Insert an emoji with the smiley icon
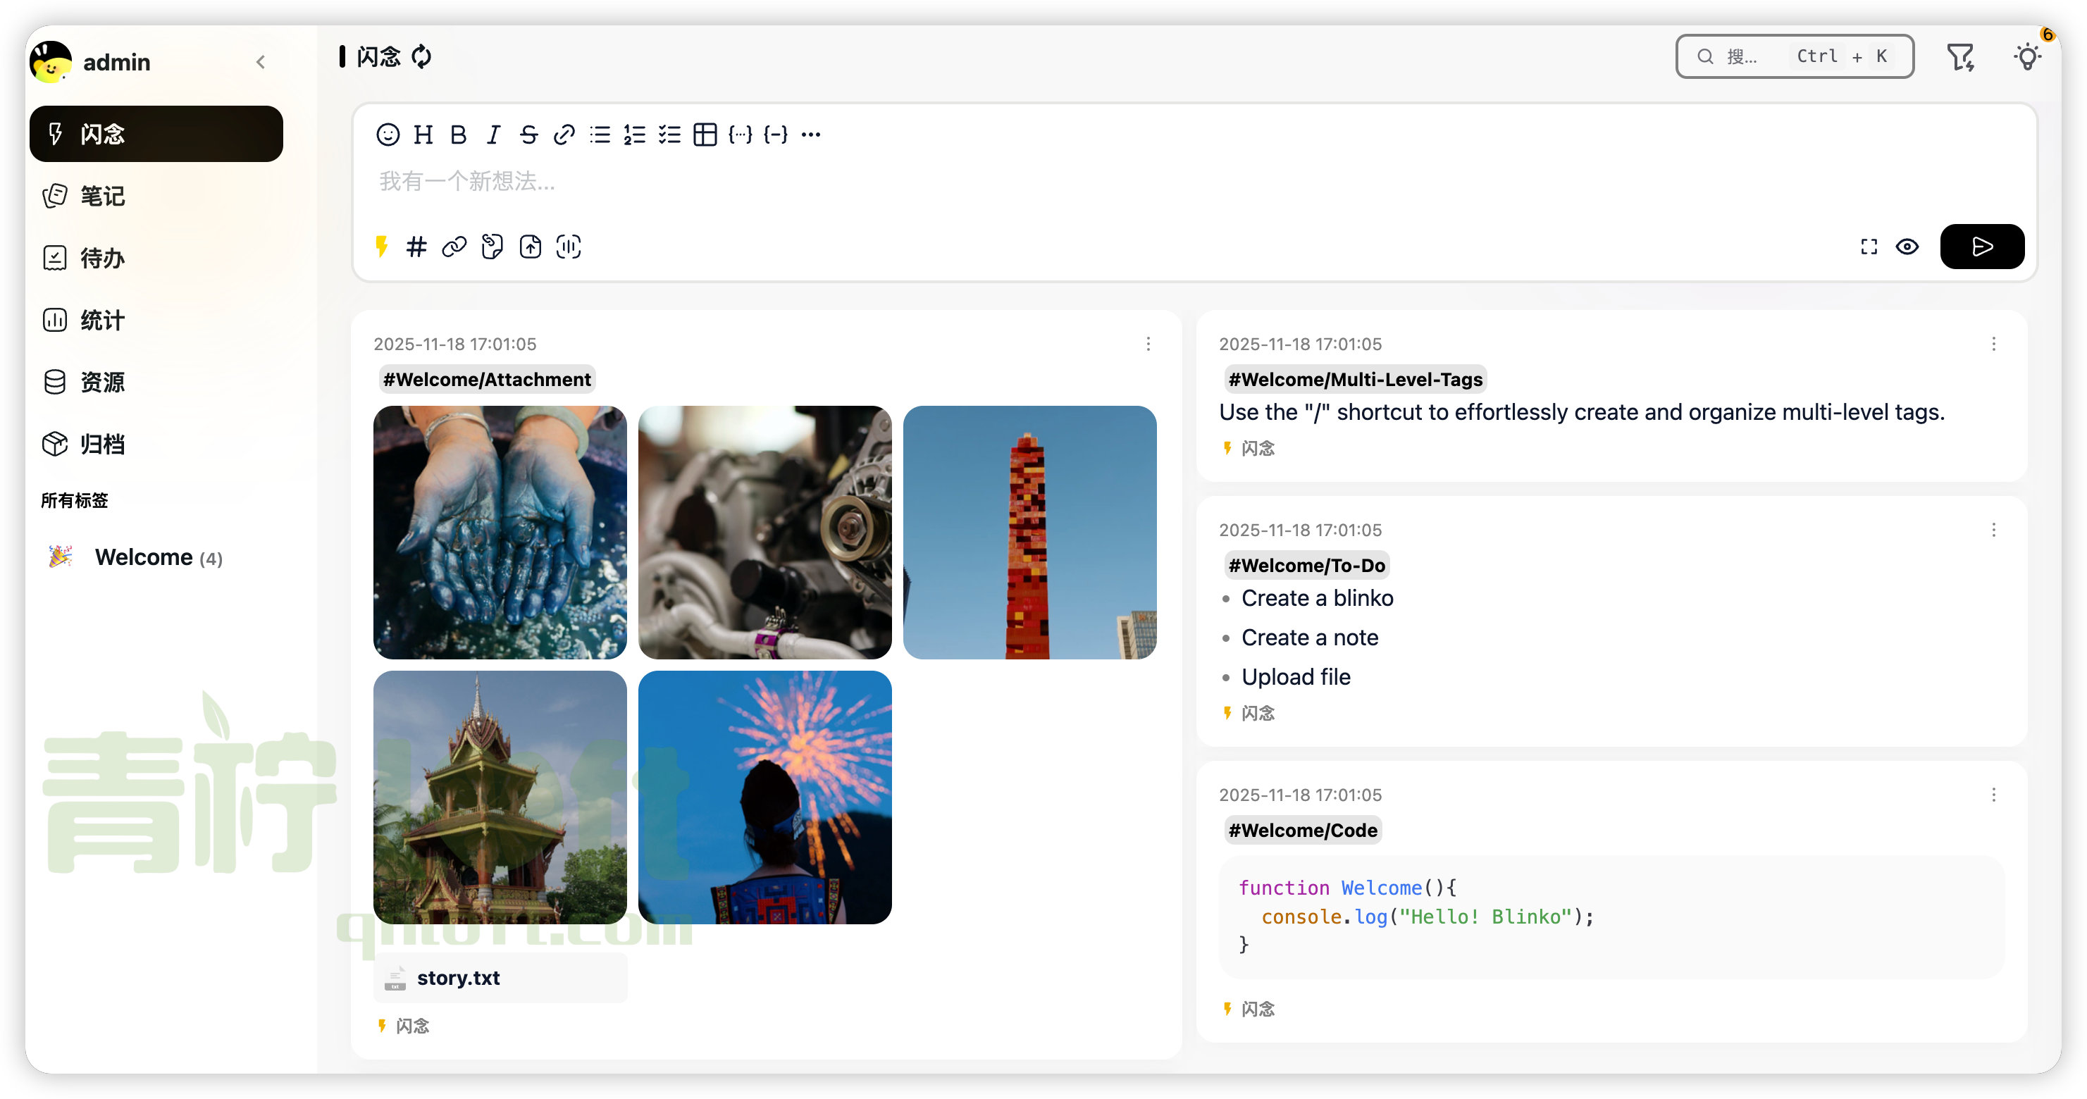This screenshot has width=2087, height=1099. (x=388, y=135)
